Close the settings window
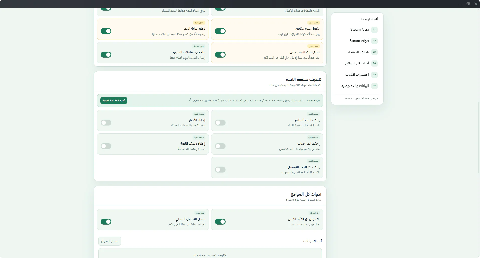The image size is (480, 258). click(476, 4)
